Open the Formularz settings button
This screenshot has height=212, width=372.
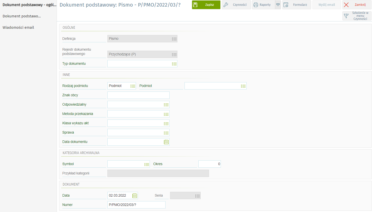tap(296, 5)
